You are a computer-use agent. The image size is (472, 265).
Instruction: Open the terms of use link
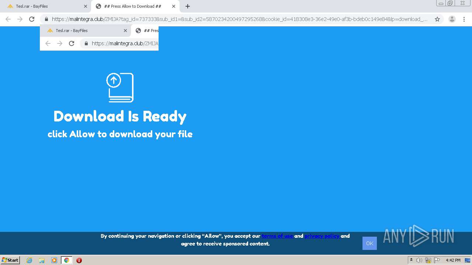[x=277, y=236]
